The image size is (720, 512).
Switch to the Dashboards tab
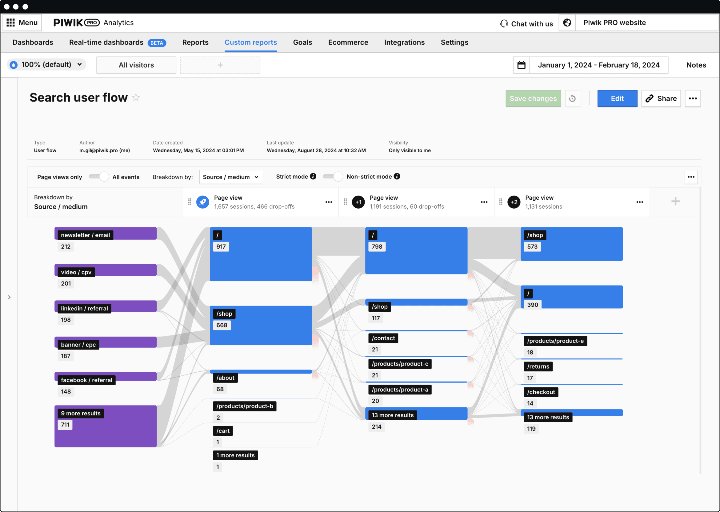coord(33,42)
